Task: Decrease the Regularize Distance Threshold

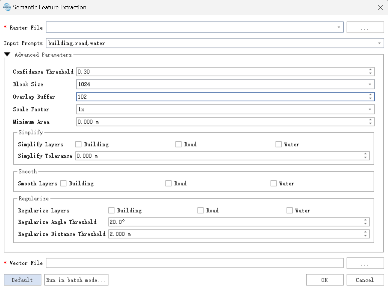Action: 365,236
